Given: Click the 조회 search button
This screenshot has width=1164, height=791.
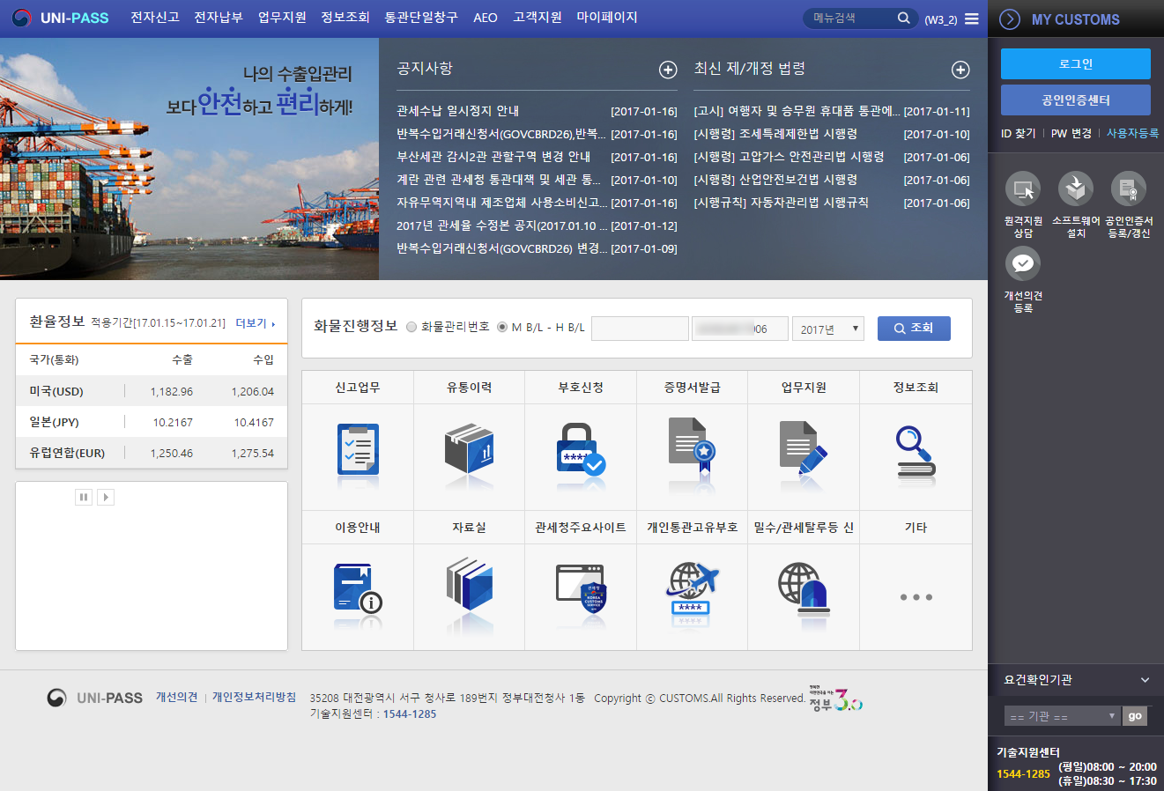Looking at the screenshot, I should tap(914, 329).
